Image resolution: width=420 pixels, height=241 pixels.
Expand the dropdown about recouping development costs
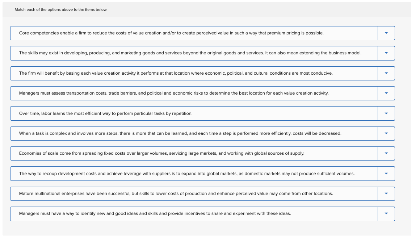386,173
